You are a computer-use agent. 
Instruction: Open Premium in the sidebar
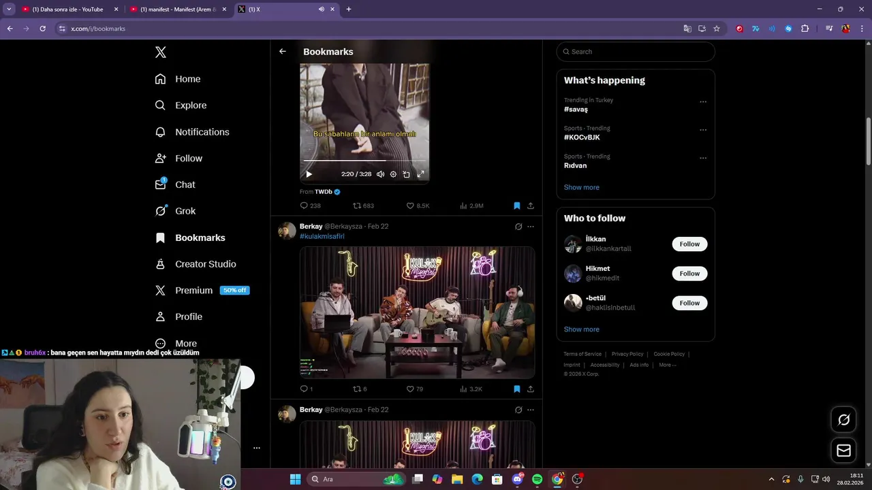202,290
